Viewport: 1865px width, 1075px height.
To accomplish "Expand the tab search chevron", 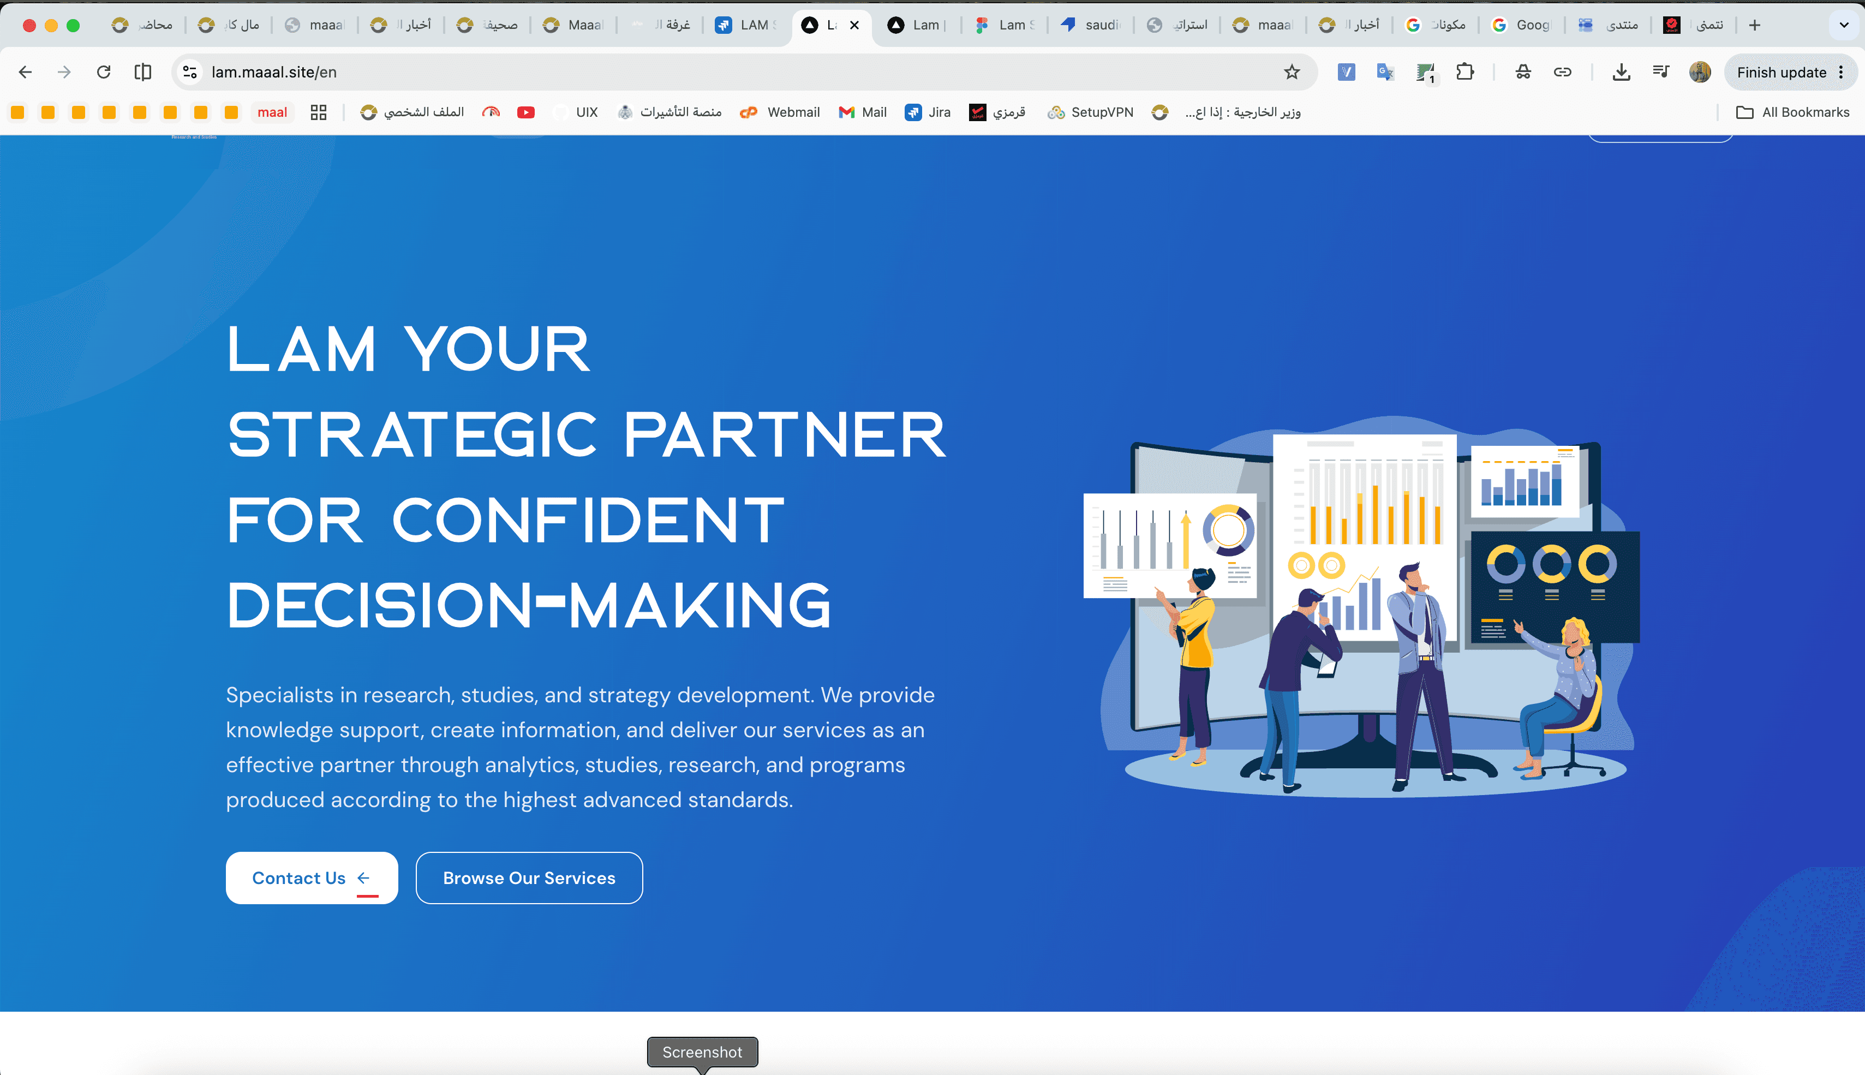I will 1844,25.
